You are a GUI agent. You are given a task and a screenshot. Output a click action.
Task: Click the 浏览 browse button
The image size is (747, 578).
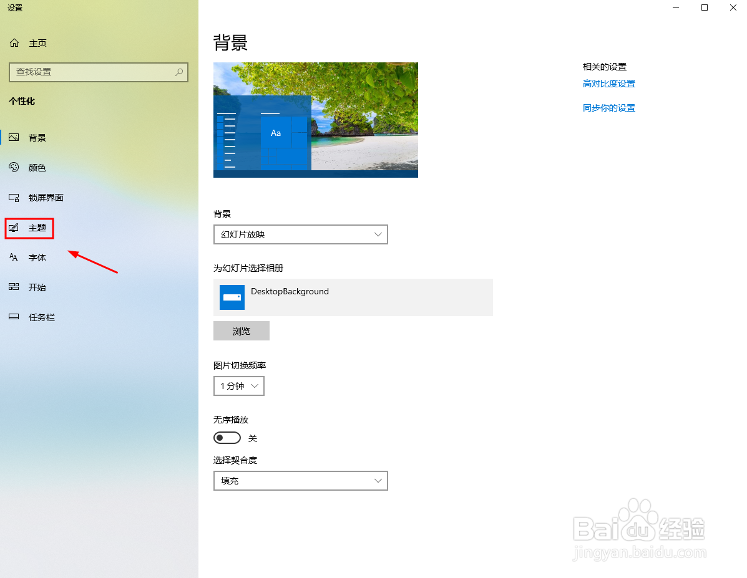tap(241, 330)
